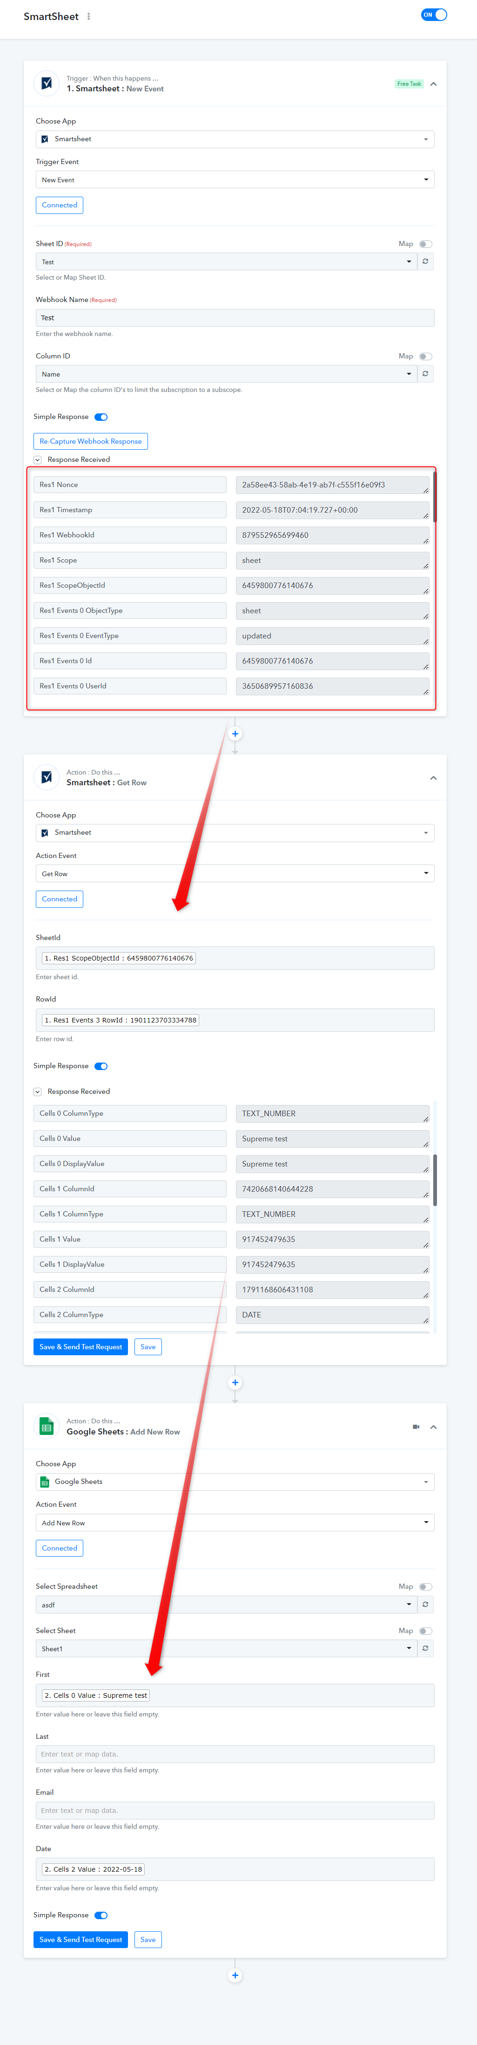Click the Webhook Name input field
The height and width of the screenshot is (2045, 477).
click(x=235, y=318)
